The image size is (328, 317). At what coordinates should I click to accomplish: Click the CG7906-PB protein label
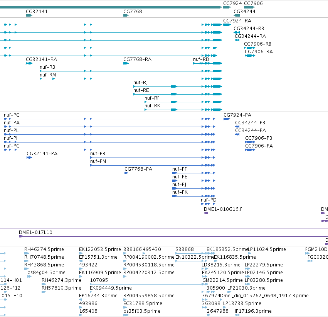(x=259, y=139)
